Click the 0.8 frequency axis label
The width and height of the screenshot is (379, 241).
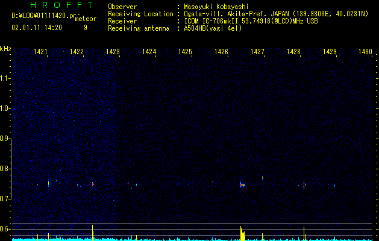[5, 169]
